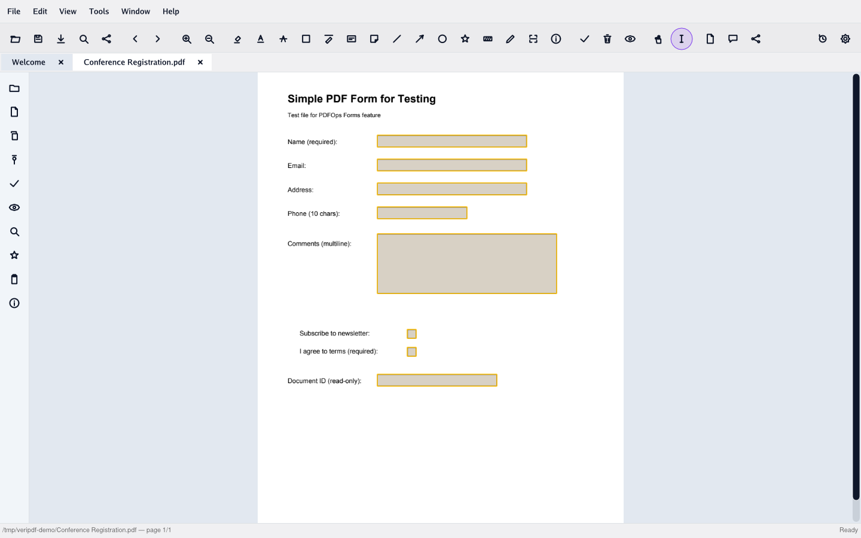Select the sticky note tool

pyautogui.click(x=374, y=39)
